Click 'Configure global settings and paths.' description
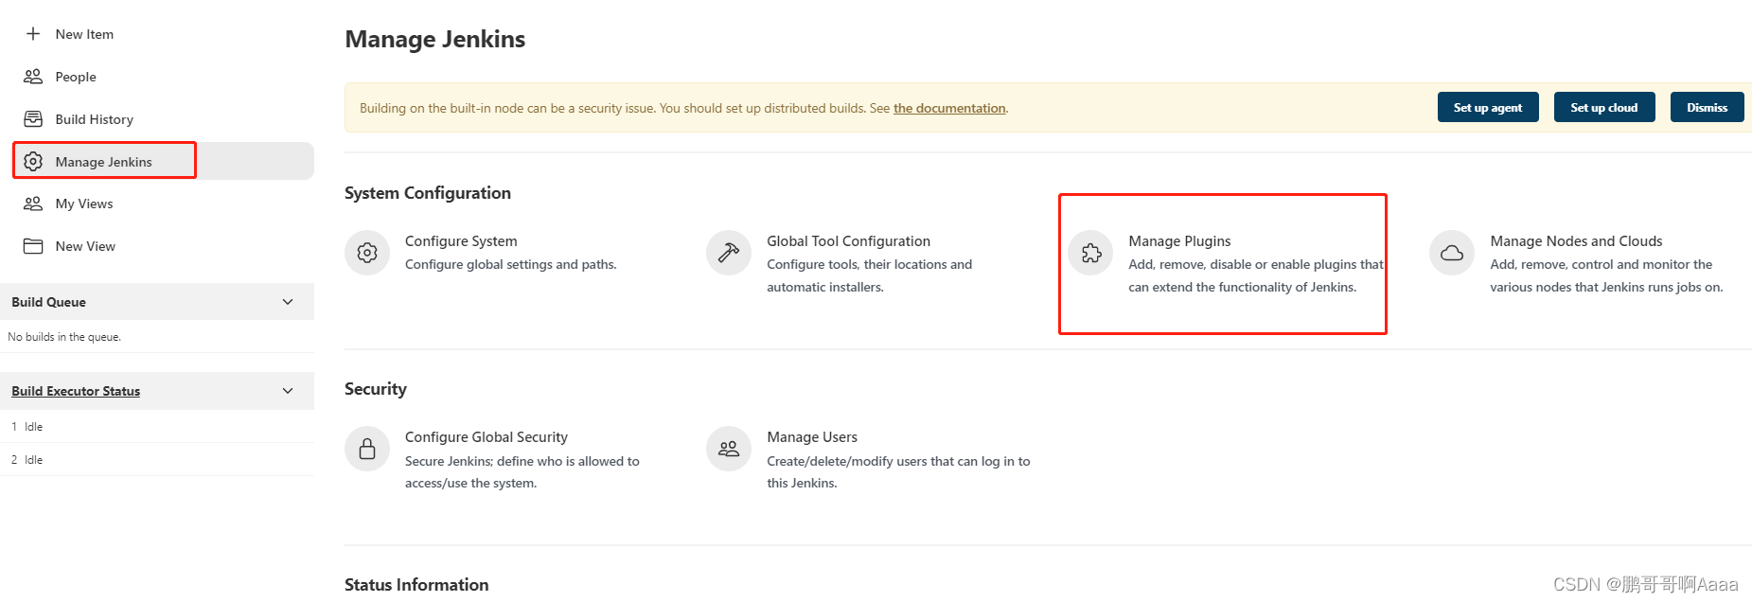 [x=511, y=264]
